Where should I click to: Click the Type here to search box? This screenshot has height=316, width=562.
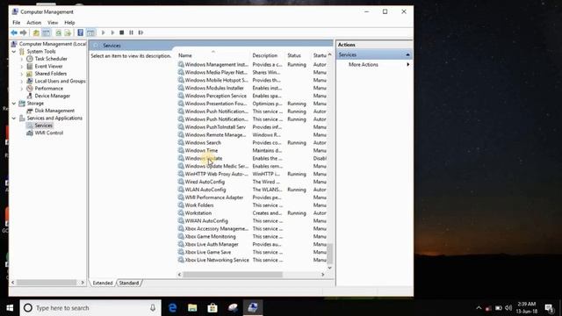coord(90,308)
